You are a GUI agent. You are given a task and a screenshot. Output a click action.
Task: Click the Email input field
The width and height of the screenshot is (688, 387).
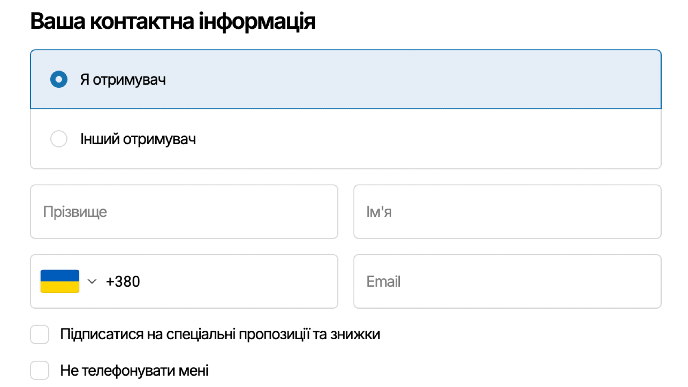(507, 282)
